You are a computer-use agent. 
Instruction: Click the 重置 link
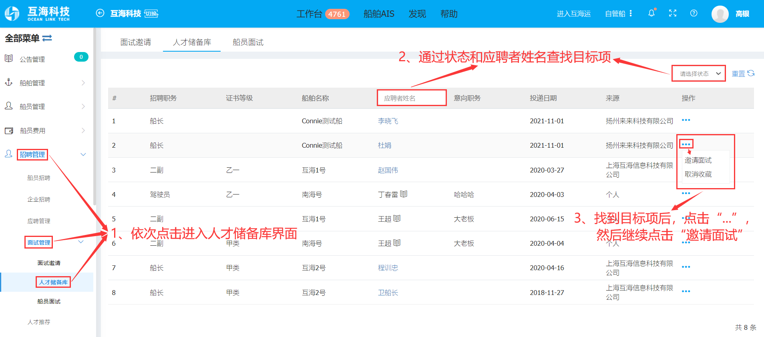click(738, 74)
